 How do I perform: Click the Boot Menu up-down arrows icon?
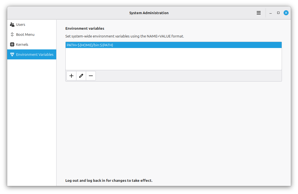click(12, 34)
